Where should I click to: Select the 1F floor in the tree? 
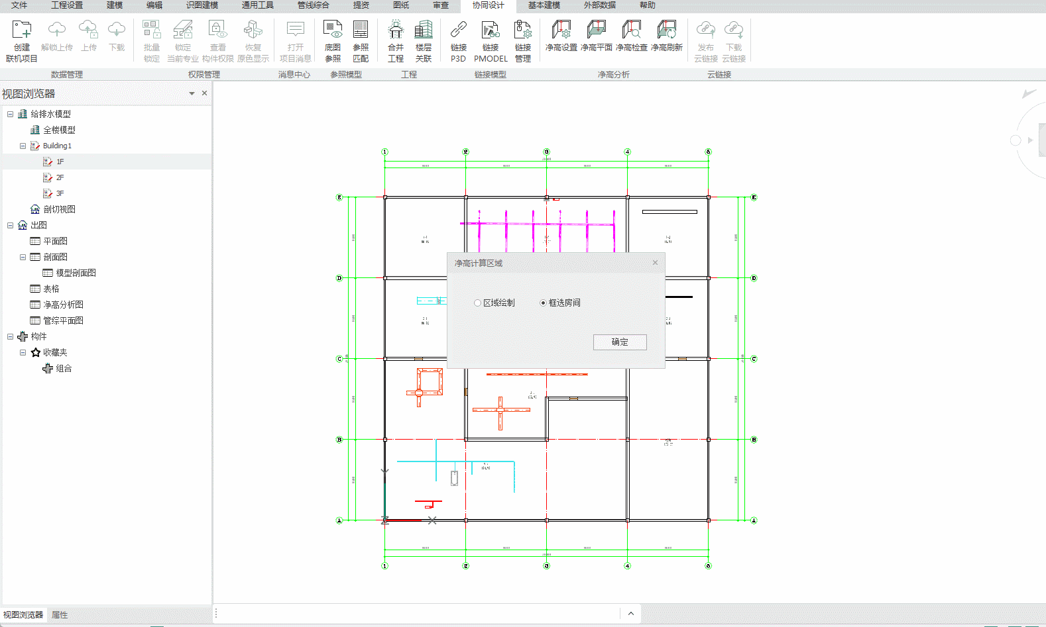[x=60, y=162]
